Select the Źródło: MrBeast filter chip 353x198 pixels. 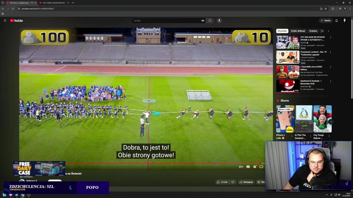pyautogui.click(x=298, y=31)
